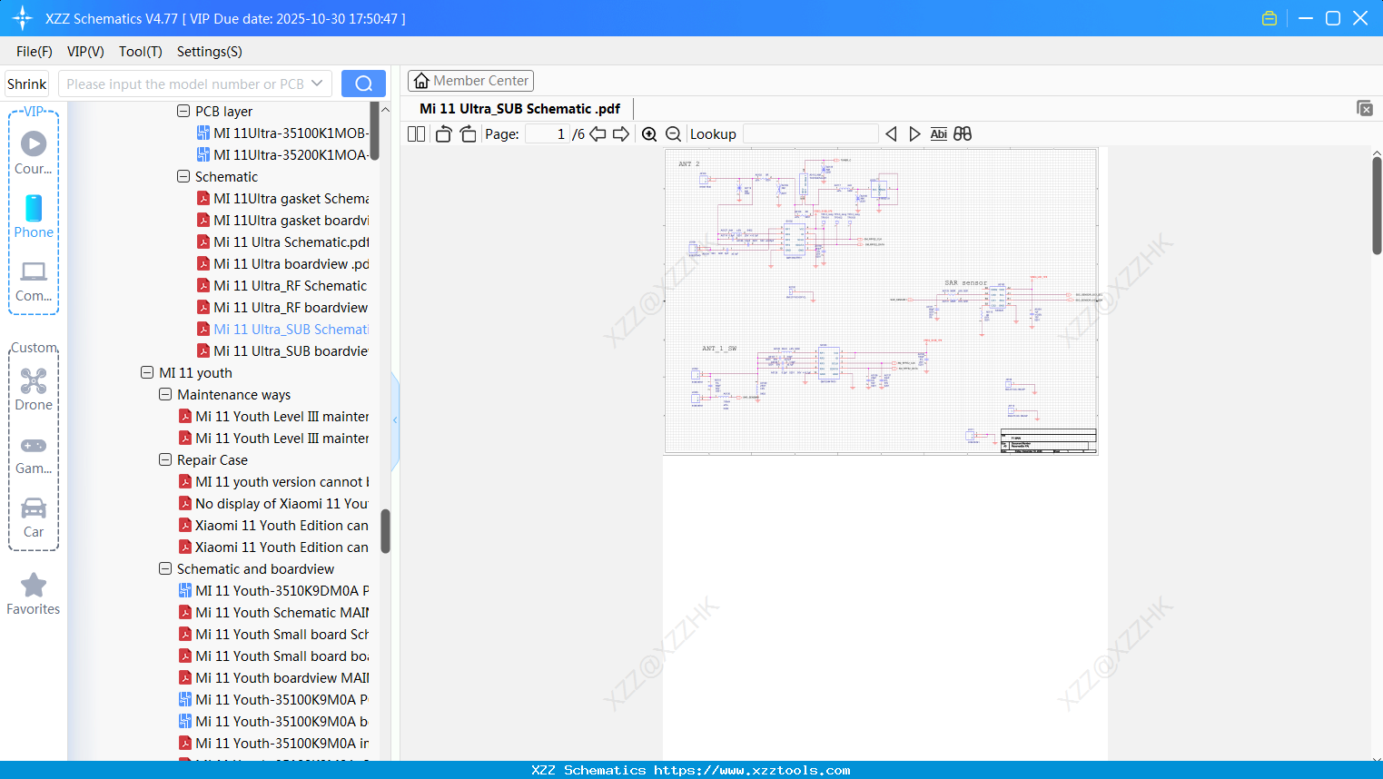
Task: Zoom out of the schematic PDF
Action: click(673, 133)
